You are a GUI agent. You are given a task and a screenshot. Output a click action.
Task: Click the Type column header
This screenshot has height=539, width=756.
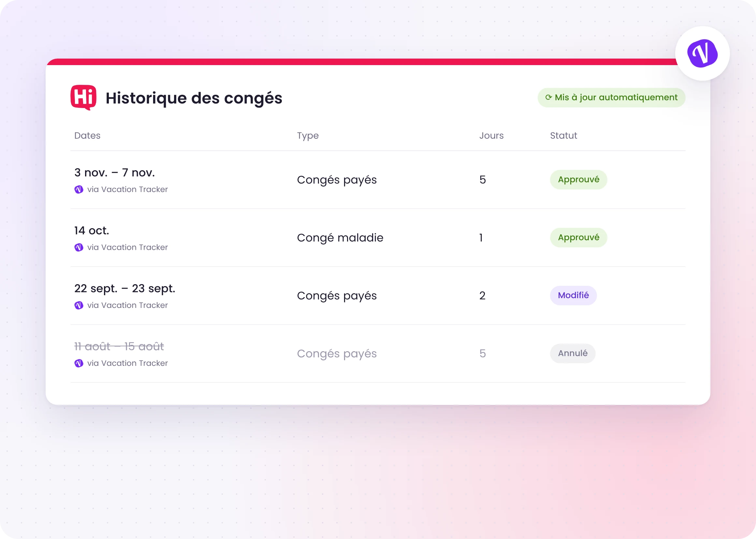308,136
